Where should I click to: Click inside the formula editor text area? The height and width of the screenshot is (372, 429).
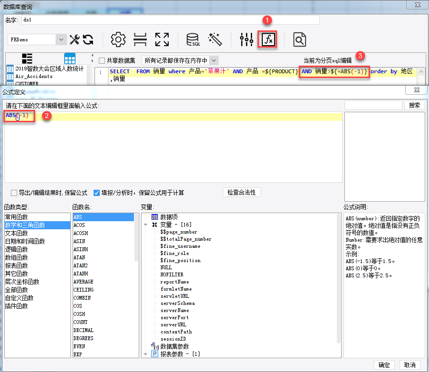pyautogui.click(x=173, y=147)
